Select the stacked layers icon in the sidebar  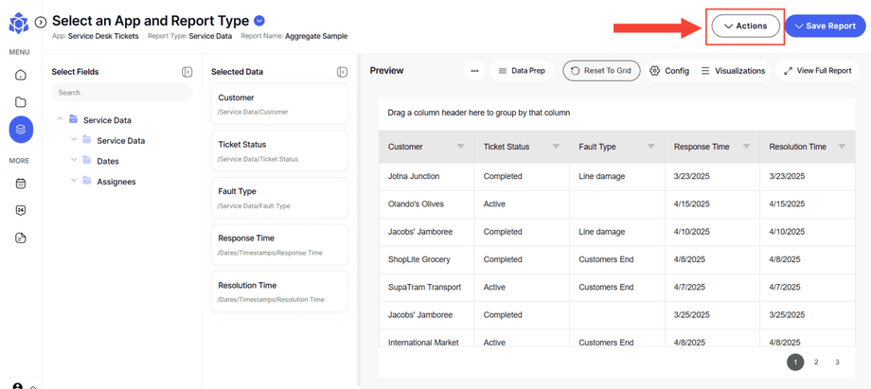click(x=21, y=130)
